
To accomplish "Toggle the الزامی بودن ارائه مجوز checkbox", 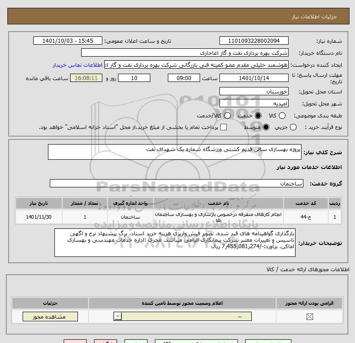I will pos(310,317).
